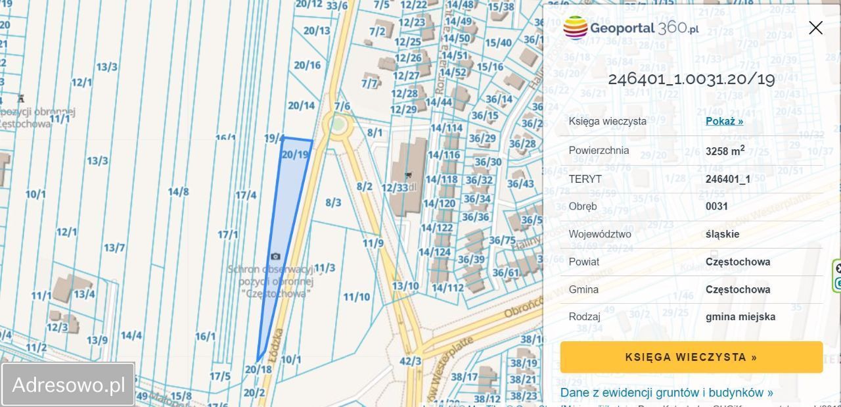841x407 pixels.
Task: Click the parcel ID 246401_1.0031.20/19 heading
Action: [691, 79]
